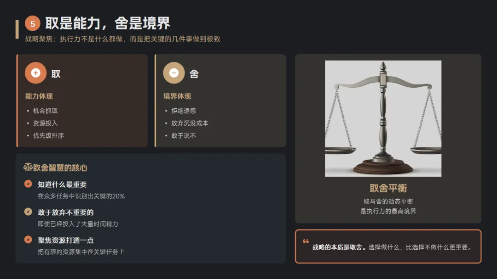Screen dimensions: 497x279
Task: Click the orange quotation mark icon
Action: 306,241
